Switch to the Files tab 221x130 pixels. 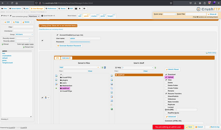(4, 9)
